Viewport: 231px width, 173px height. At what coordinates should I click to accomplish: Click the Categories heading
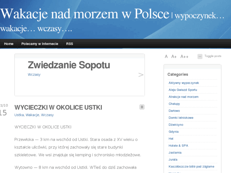click(x=178, y=74)
